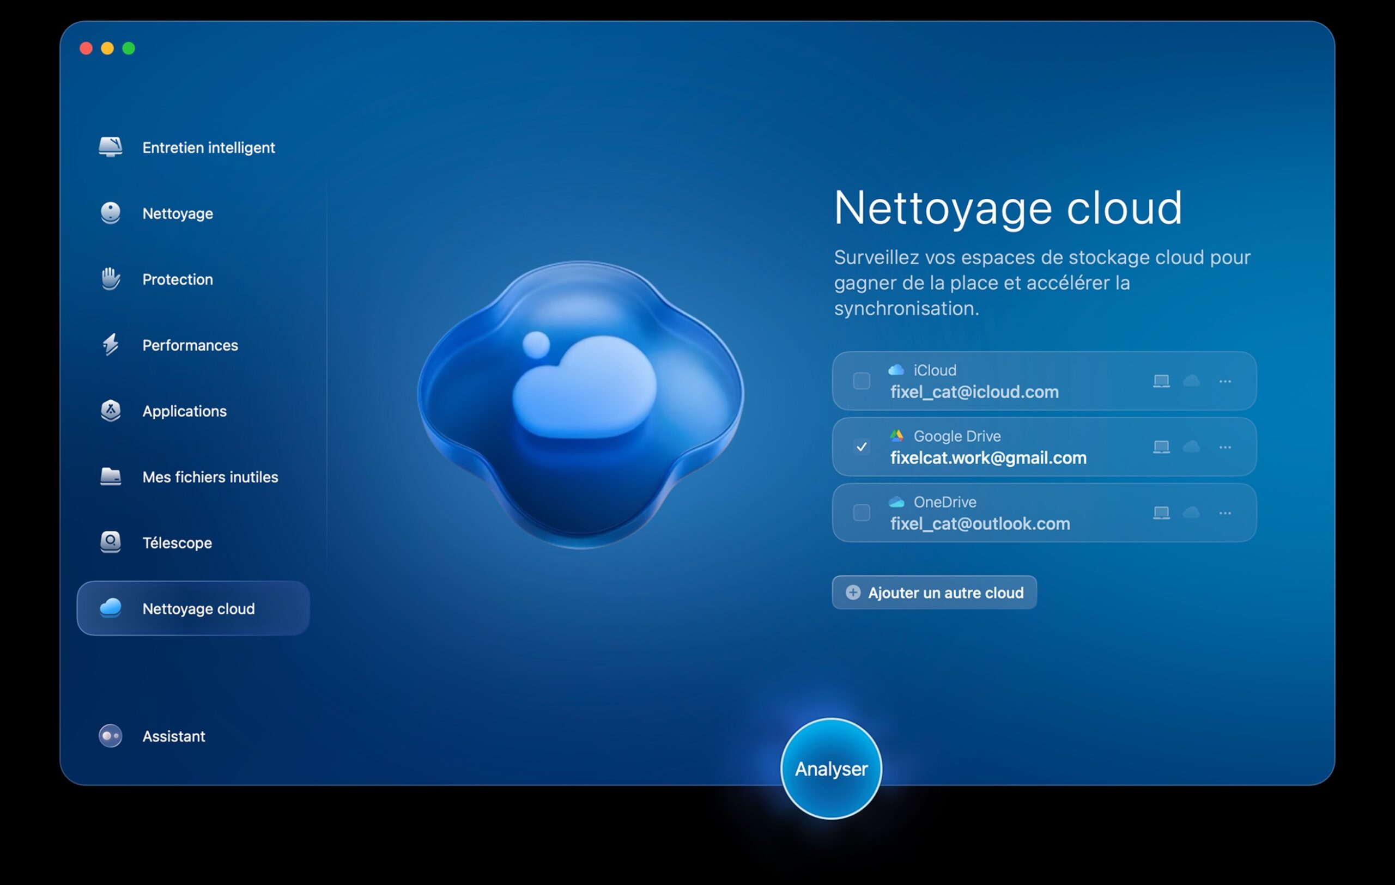1395x885 pixels.
Task: Open the Nettoyage module icon
Action: pos(110,213)
